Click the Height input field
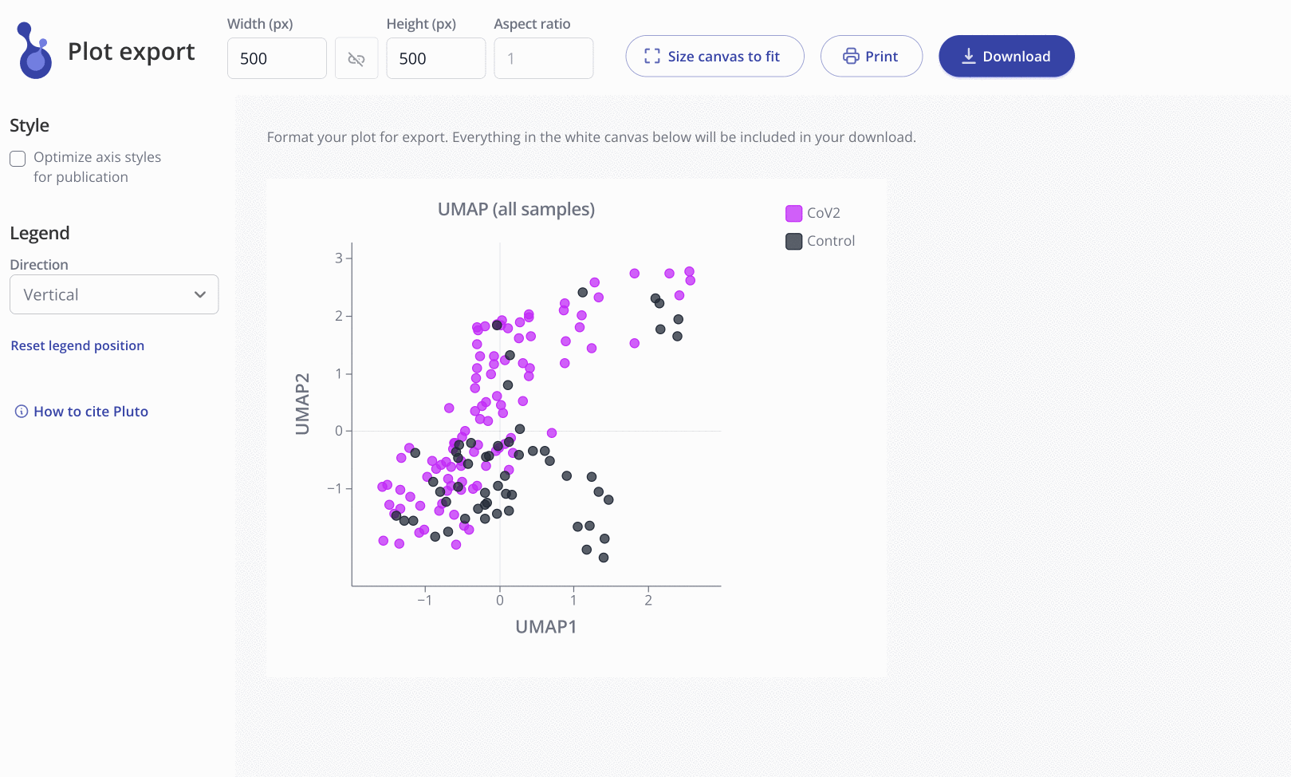Viewport: 1291px width, 777px height. (436, 58)
